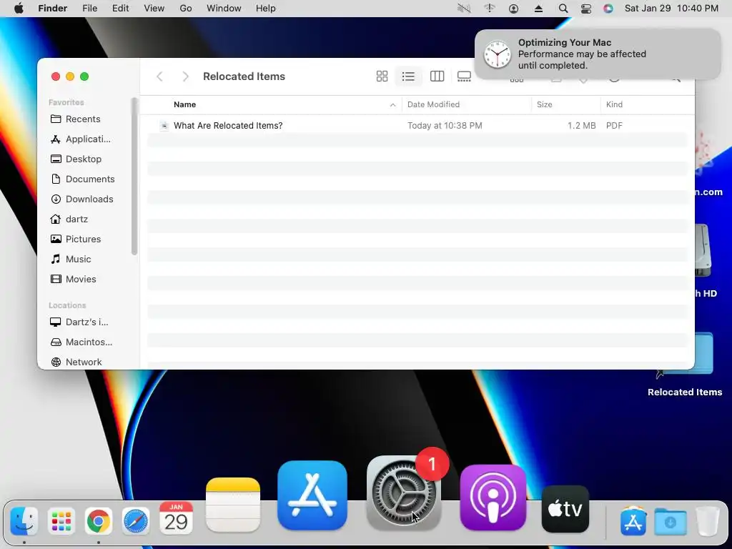Open Applications in the sidebar
The width and height of the screenshot is (732, 549).
80,139
